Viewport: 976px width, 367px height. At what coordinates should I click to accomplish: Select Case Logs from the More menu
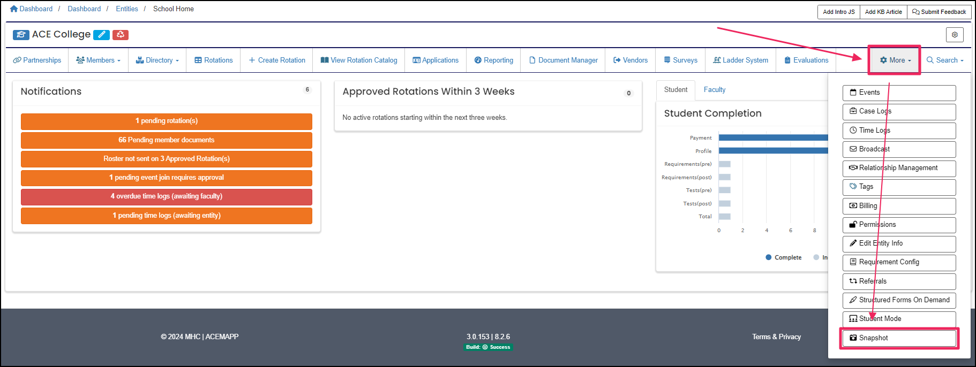pos(899,111)
